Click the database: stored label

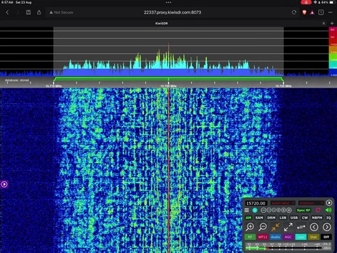17,80
